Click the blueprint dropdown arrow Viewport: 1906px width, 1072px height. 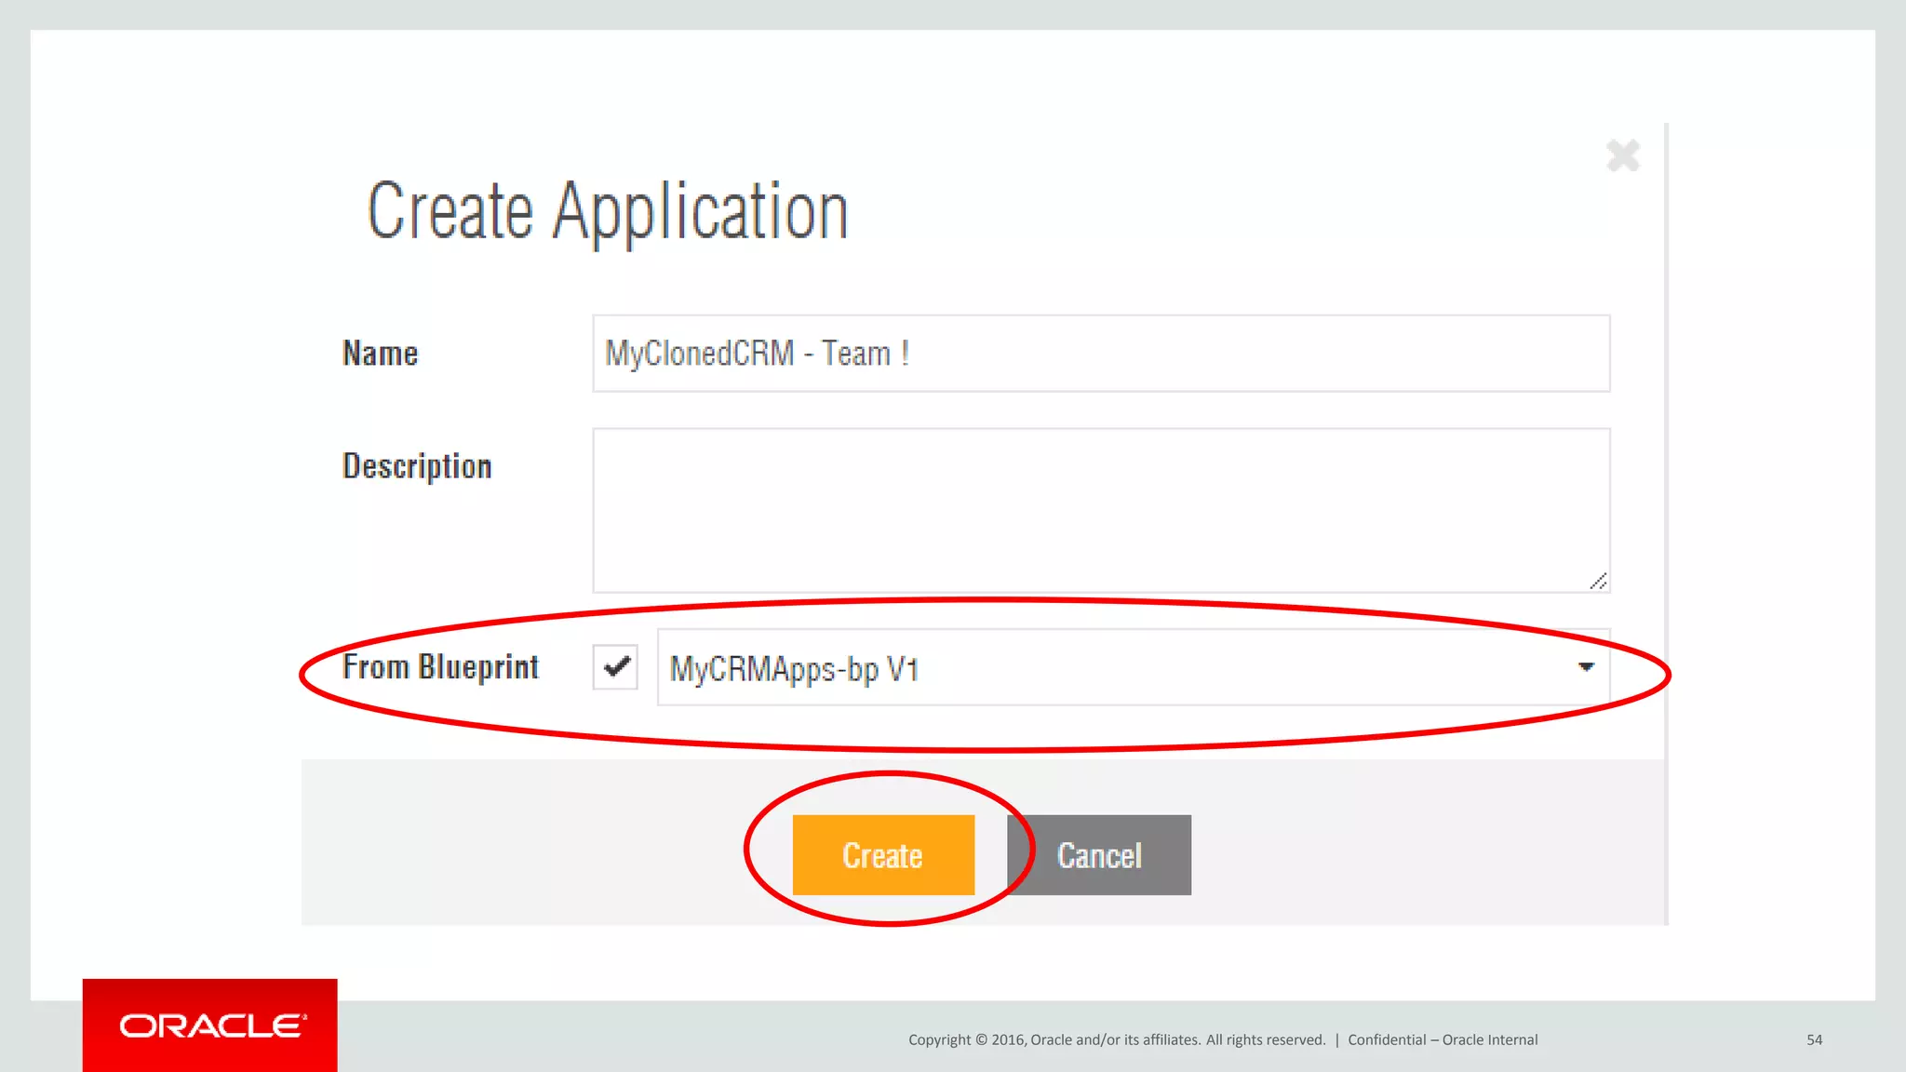1586,667
